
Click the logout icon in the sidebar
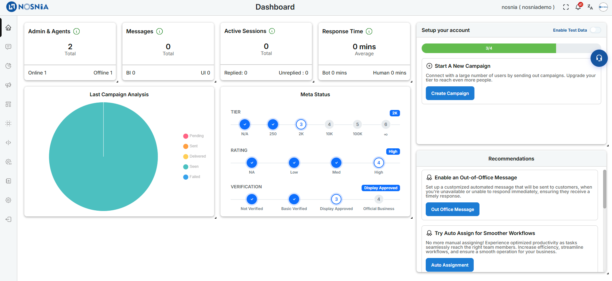tap(8, 219)
